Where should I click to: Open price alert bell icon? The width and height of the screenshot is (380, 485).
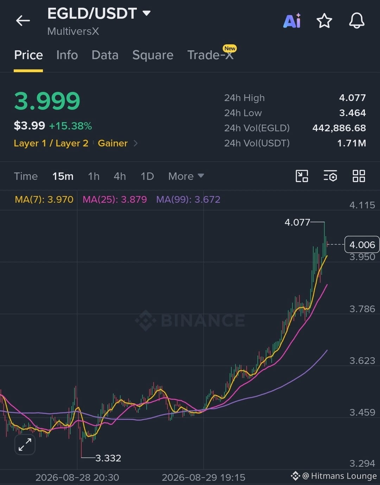click(x=356, y=21)
